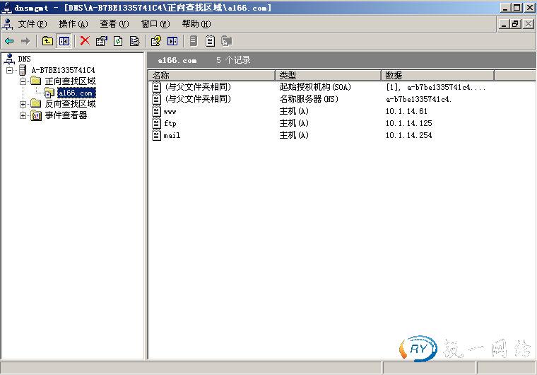Click the record icon of the SOA row
This screenshot has height=375, width=537.
point(156,87)
